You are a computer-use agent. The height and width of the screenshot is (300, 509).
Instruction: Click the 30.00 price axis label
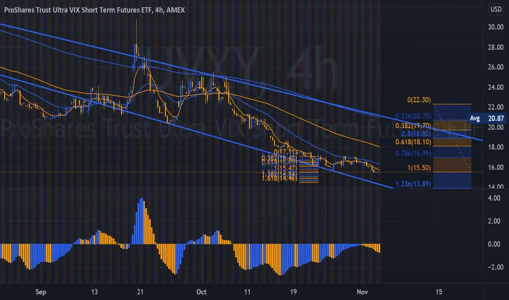(x=496, y=27)
